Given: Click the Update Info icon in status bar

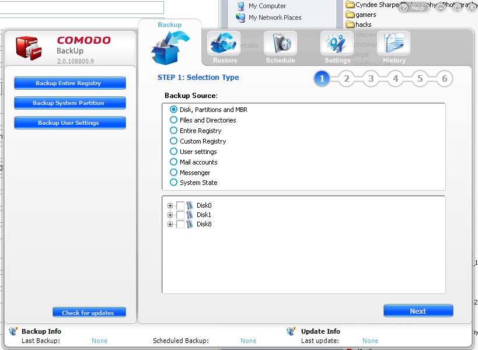Looking at the screenshot, I should [290, 331].
